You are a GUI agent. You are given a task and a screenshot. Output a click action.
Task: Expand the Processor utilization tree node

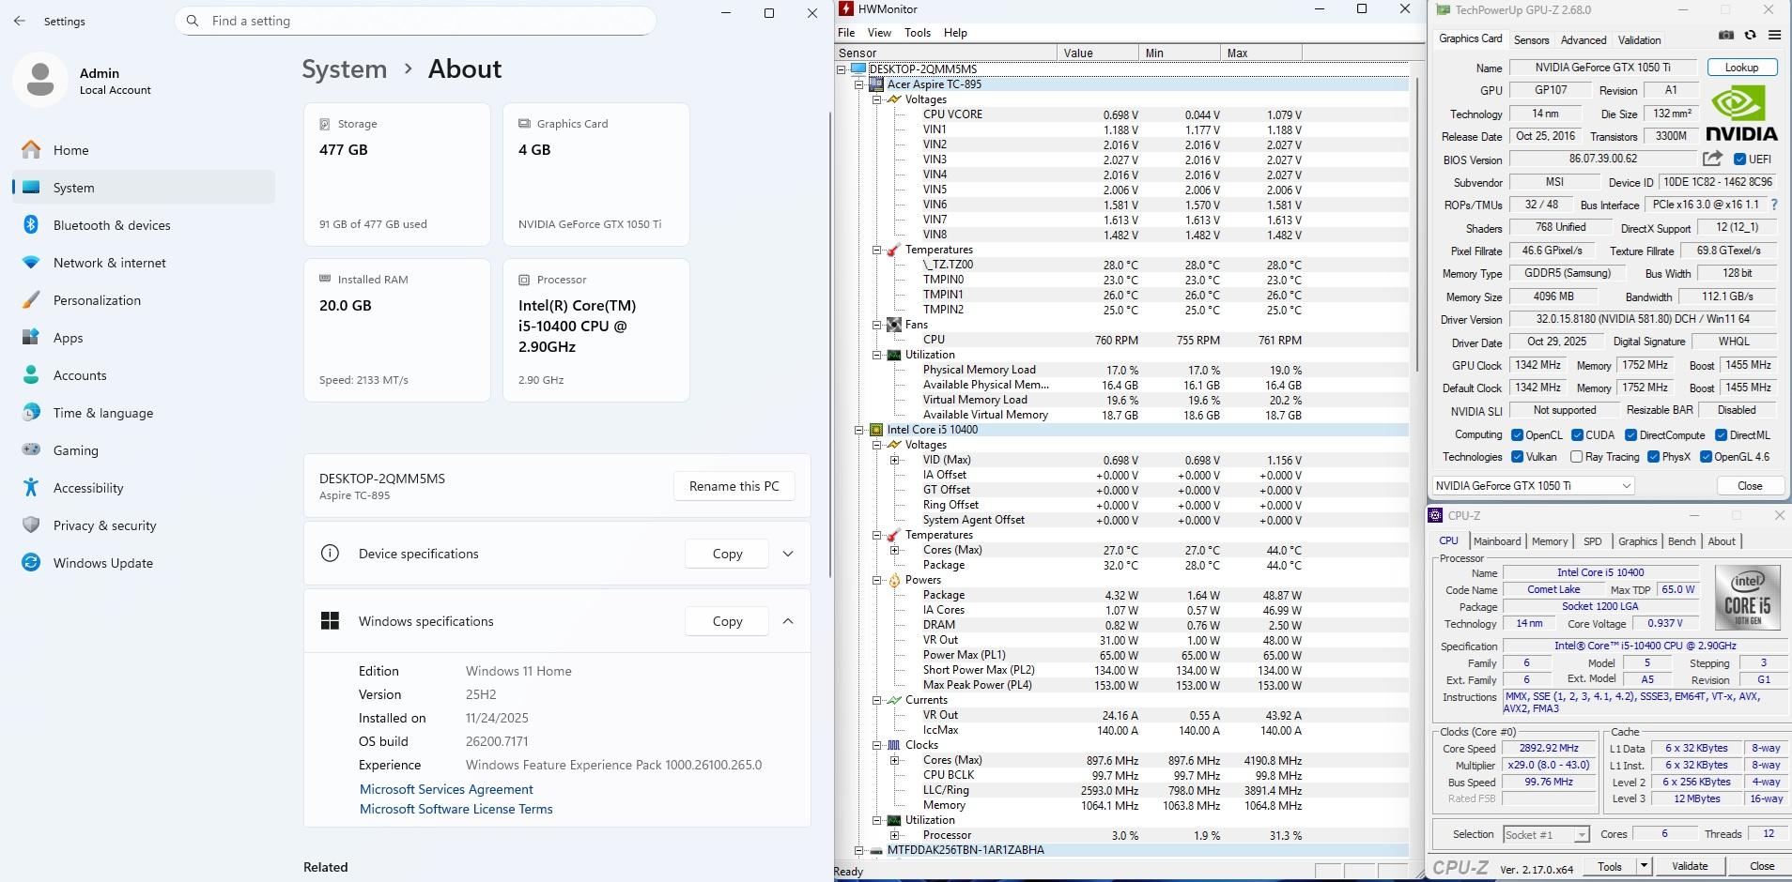click(x=894, y=835)
